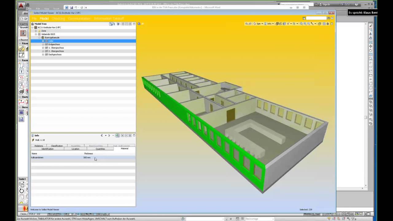Viewport: 393px width, 221px height.
Task: Expand the Zone tree node
Action: [36, 31]
